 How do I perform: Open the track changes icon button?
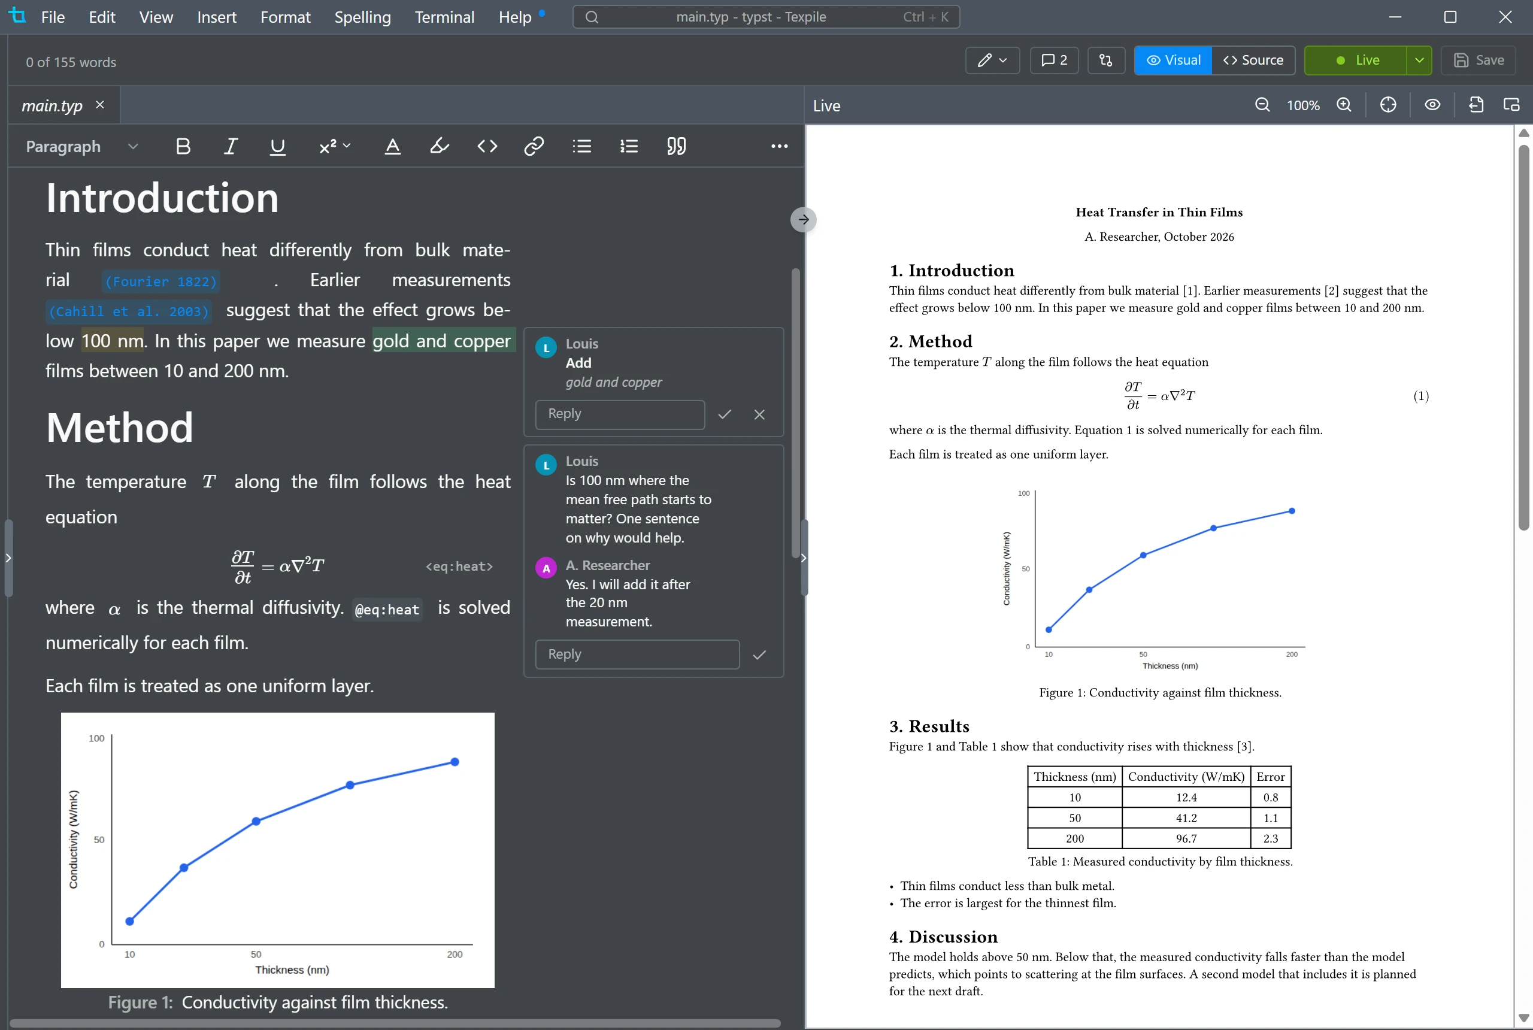pyautogui.click(x=1106, y=60)
